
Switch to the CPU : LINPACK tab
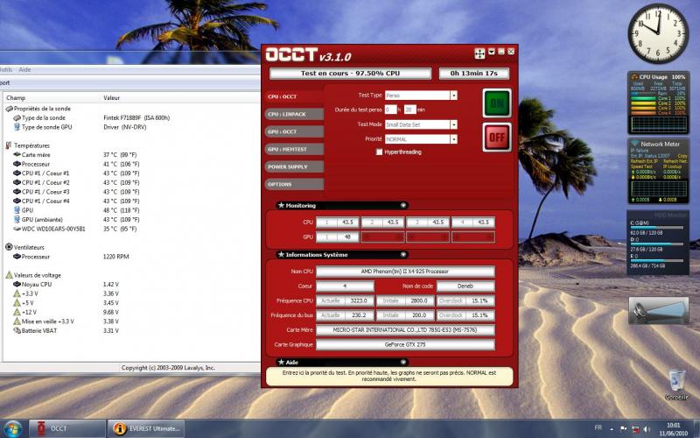294,114
